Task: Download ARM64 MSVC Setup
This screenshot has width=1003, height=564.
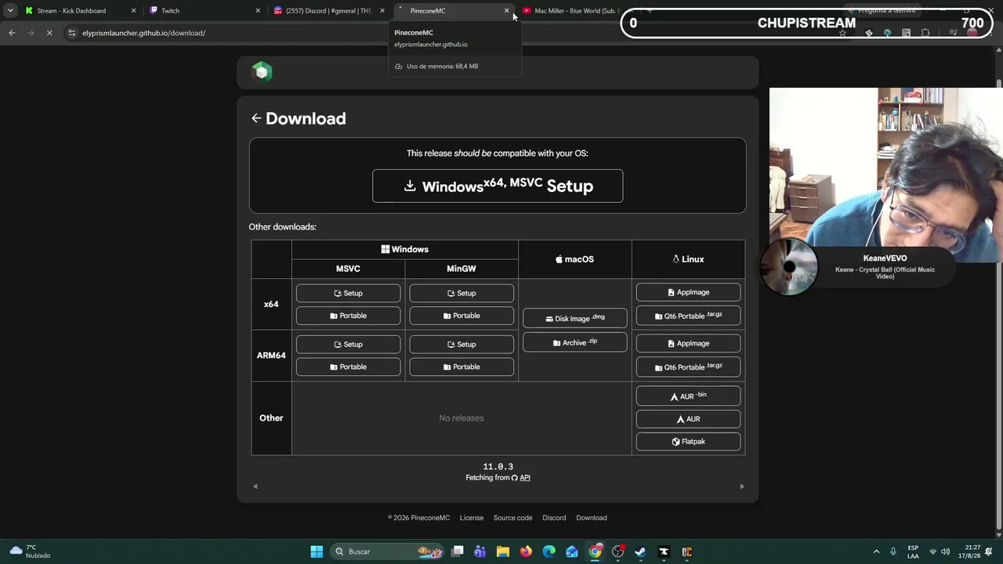Action: pyautogui.click(x=348, y=344)
